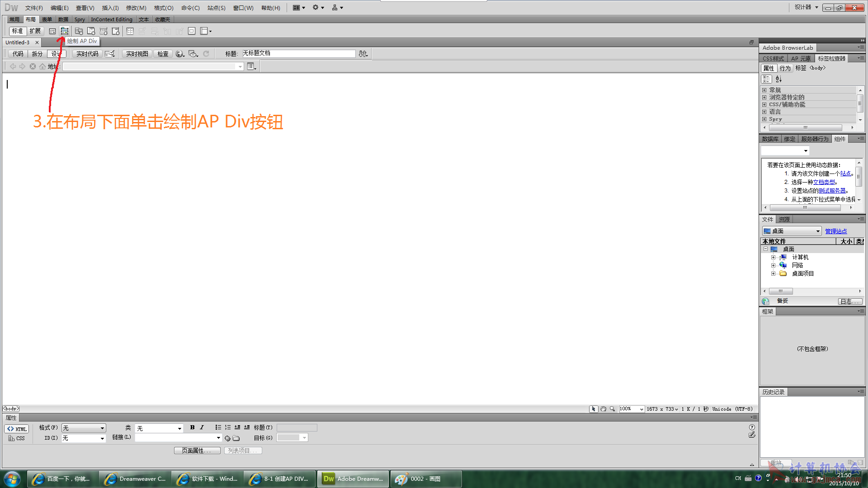
Task: Switch to Expanded layout mode
Action: pos(35,31)
